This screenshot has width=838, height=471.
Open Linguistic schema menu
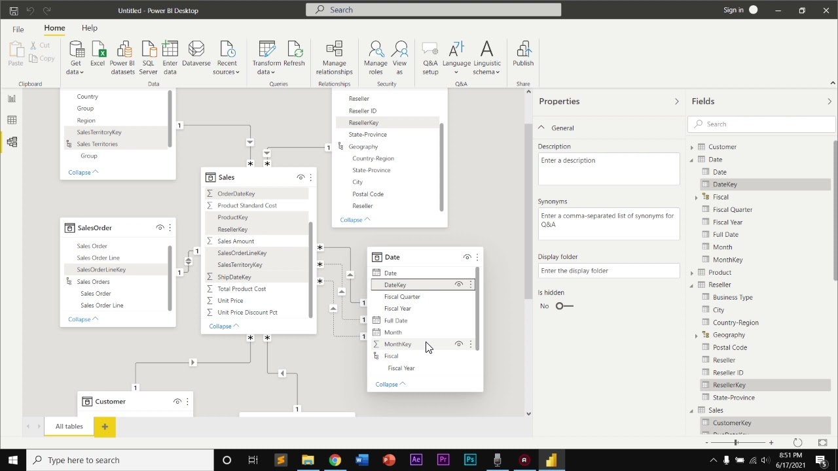click(486, 58)
